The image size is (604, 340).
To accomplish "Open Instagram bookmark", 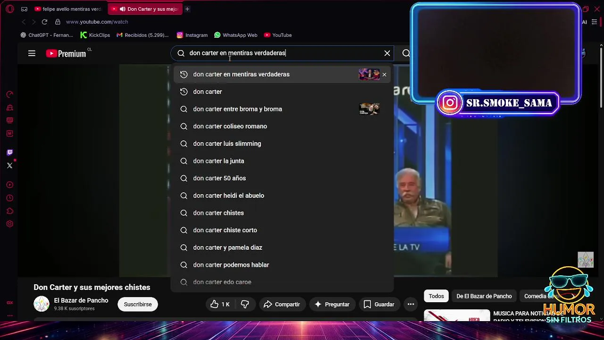I will click(192, 35).
